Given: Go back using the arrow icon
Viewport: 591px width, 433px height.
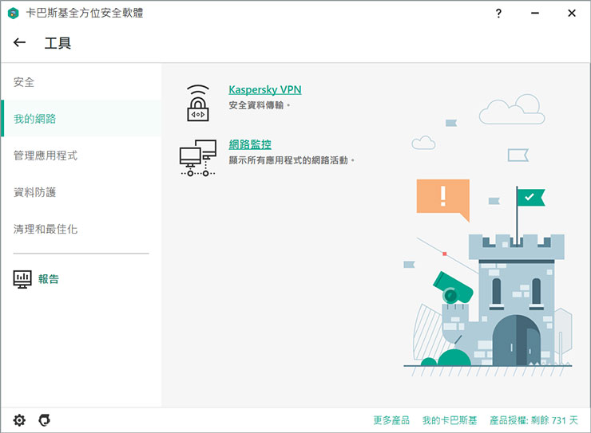Looking at the screenshot, I should click(x=20, y=42).
